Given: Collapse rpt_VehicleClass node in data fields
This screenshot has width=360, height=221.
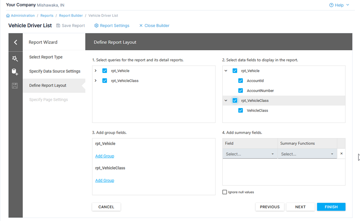Looking at the screenshot, I should [226, 101].
